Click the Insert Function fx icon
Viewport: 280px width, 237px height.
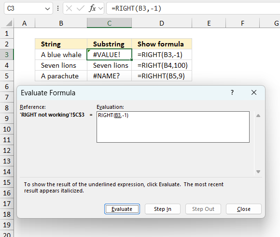coord(92,8)
